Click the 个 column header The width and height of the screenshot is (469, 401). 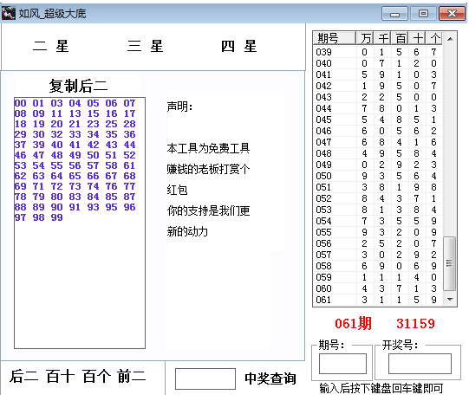pyautogui.click(x=434, y=38)
